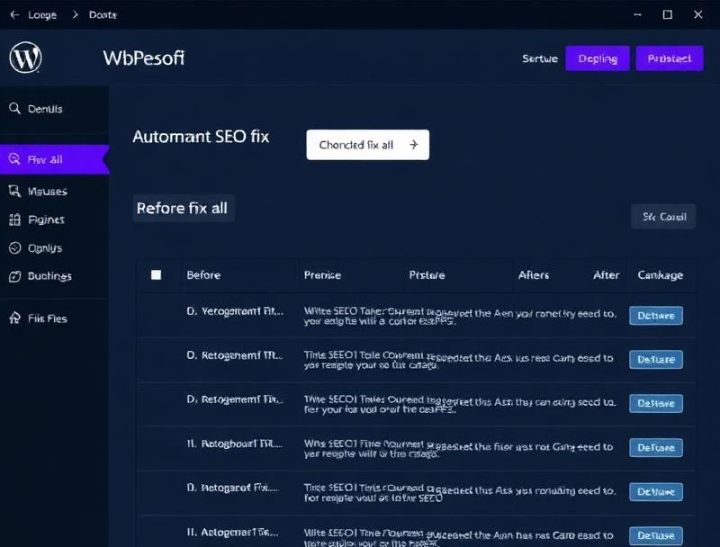The height and width of the screenshot is (547, 720).
Task: Open the Fiis Fies sidebar icon
Action: 14,318
